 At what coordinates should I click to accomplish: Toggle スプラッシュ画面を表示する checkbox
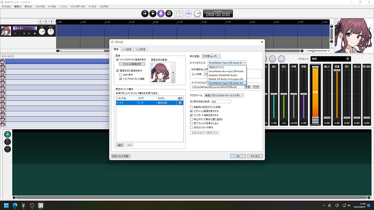pyautogui.click(x=191, y=111)
